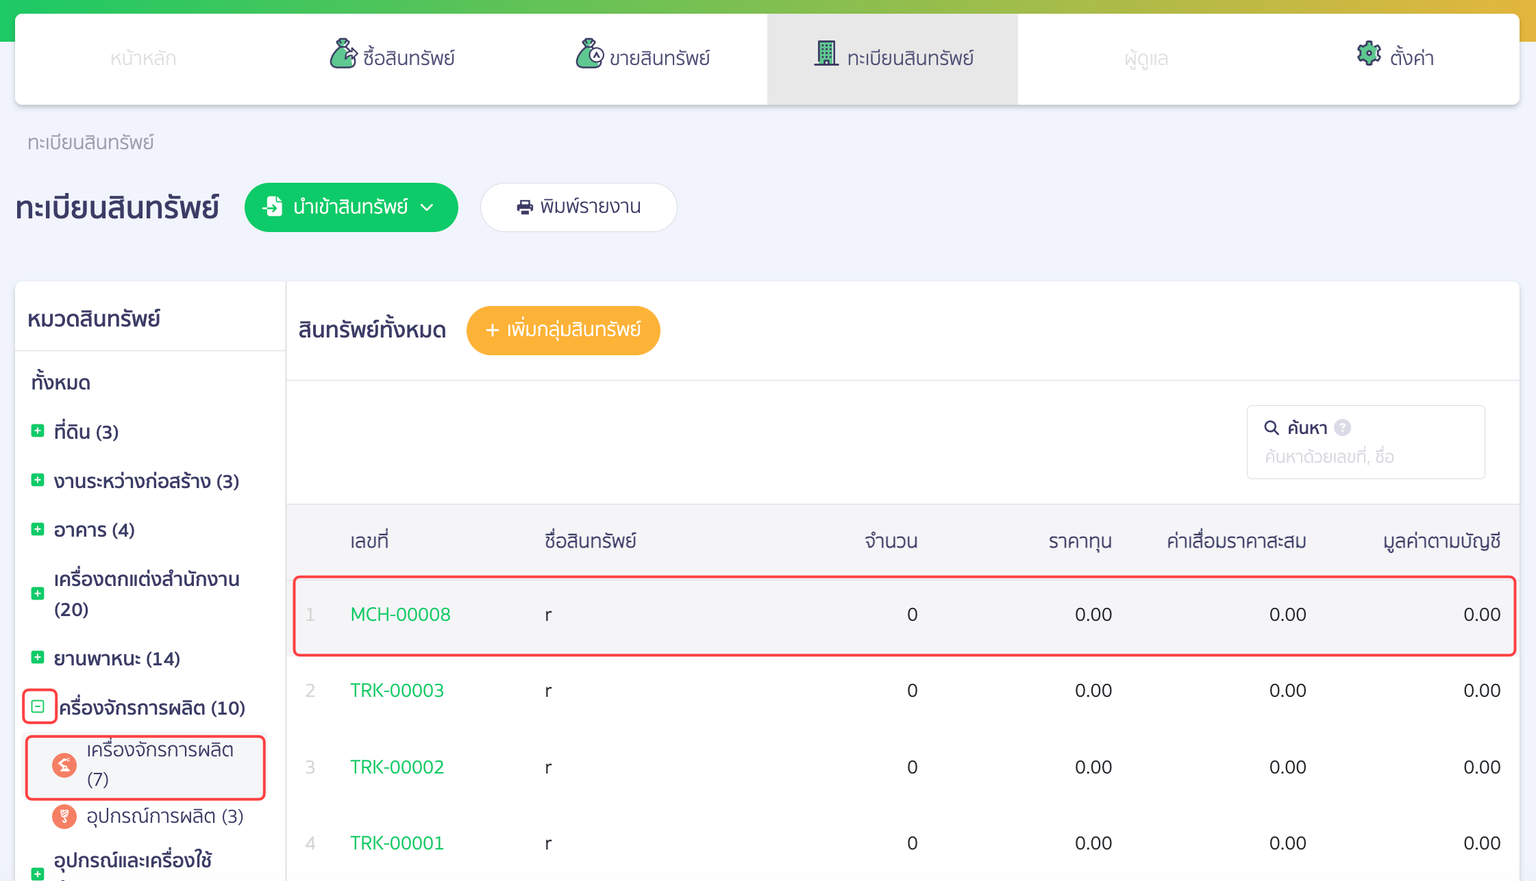Click the magnifier search icon
1536x881 pixels.
(x=1272, y=428)
